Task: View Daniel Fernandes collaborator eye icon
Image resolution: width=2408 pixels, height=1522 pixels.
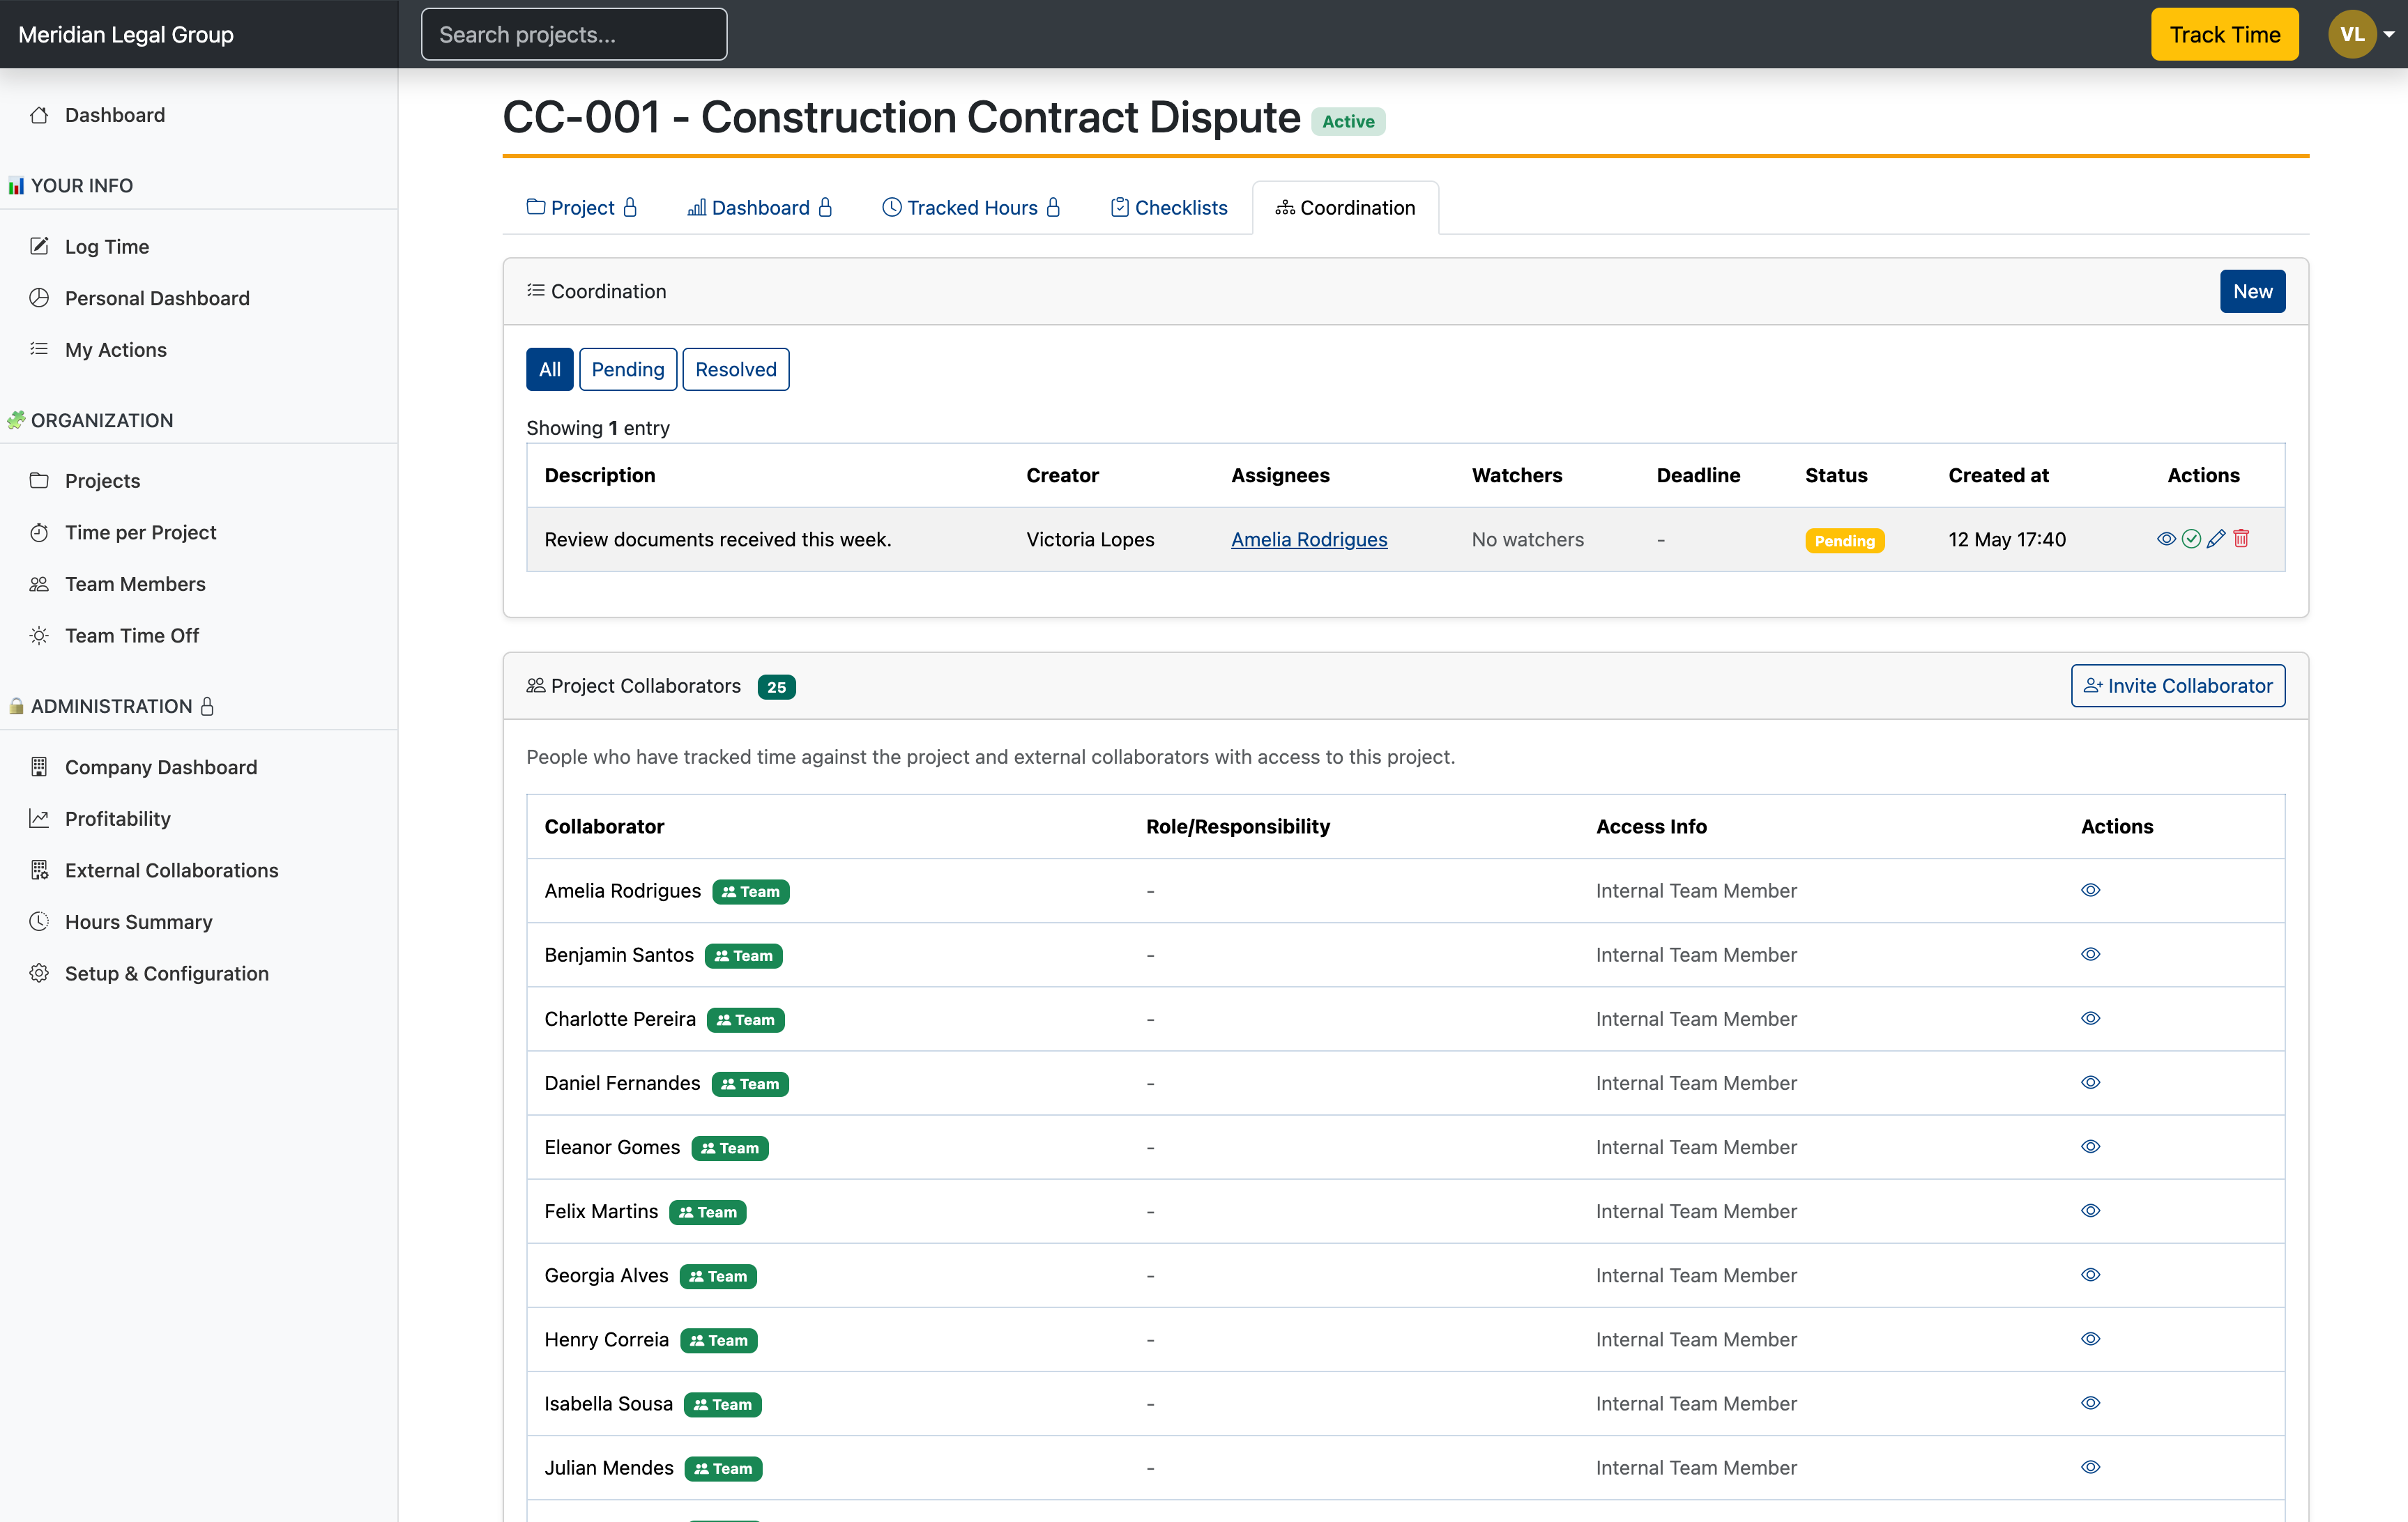Action: 2090,1082
